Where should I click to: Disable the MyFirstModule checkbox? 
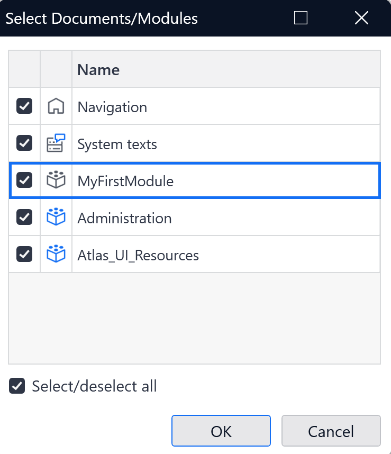(x=24, y=180)
